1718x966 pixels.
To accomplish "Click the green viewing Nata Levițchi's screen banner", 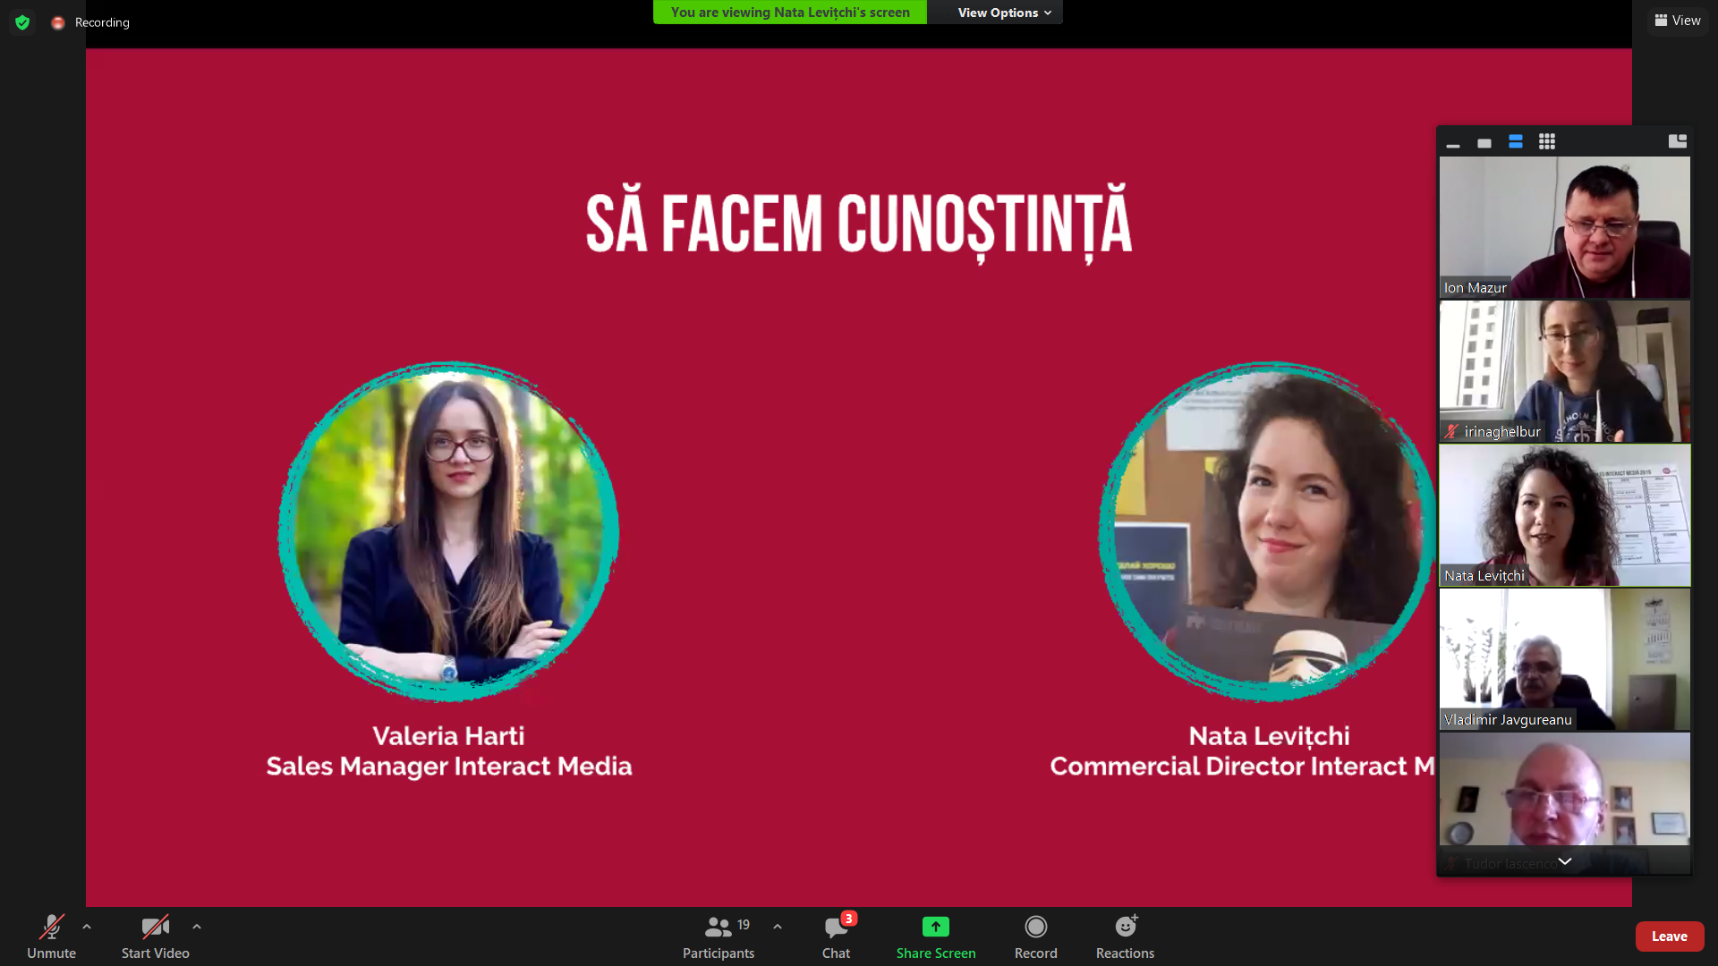I will [x=790, y=13].
